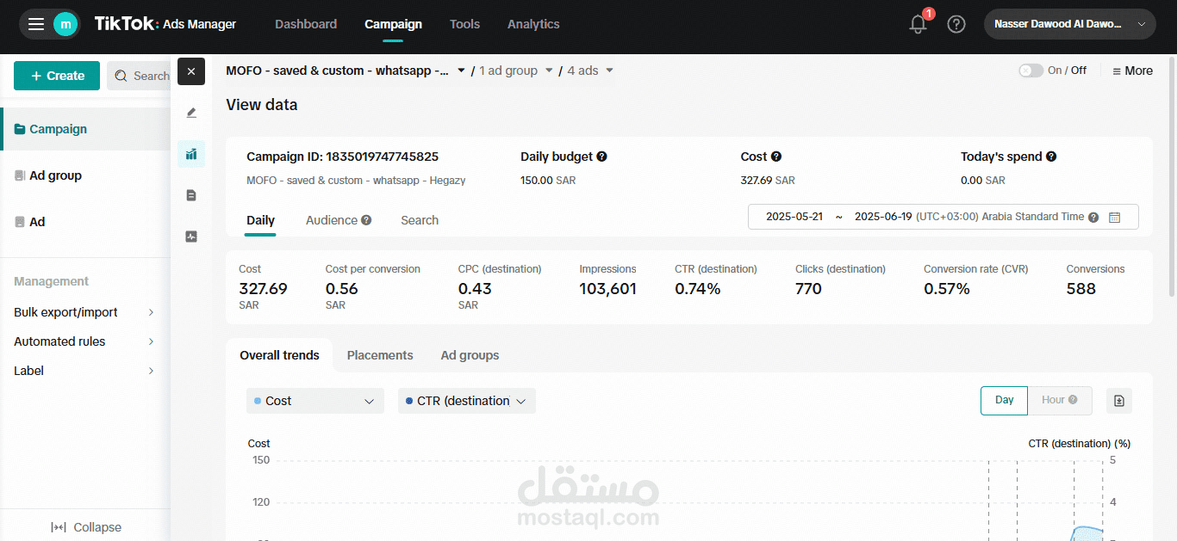Expand the '4 ads' breadcrumb dropdown
This screenshot has width=1177, height=541.
610,71
